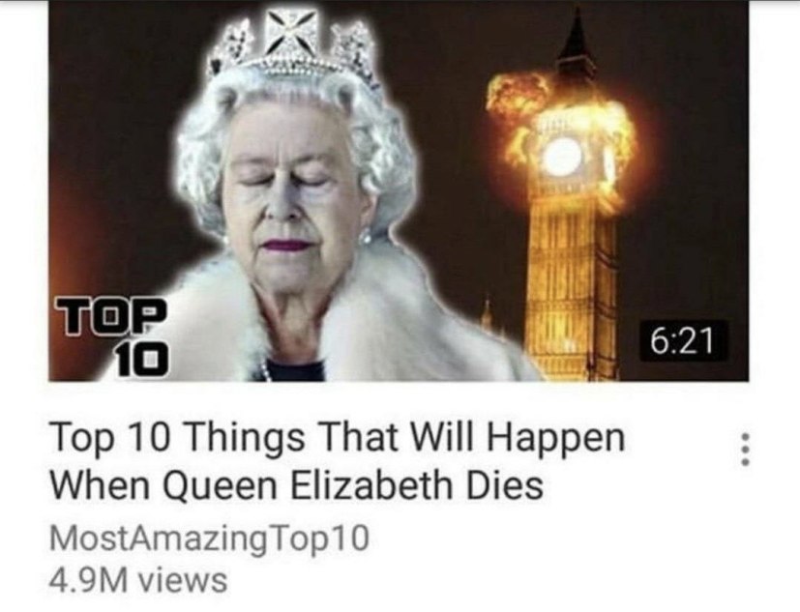Screen dimensions: 800x612
Task: Click the white fur robe in thumbnail
Action: [337, 327]
